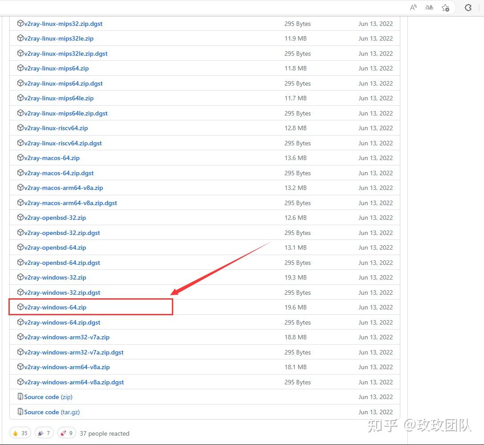Toggle party popper reaction with 7 count
This screenshot has width=484, height=445.
coord(44,433)
